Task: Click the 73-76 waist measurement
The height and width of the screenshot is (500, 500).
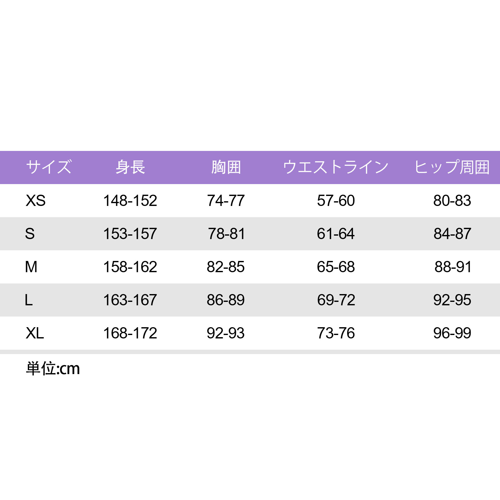Action: 336,333
